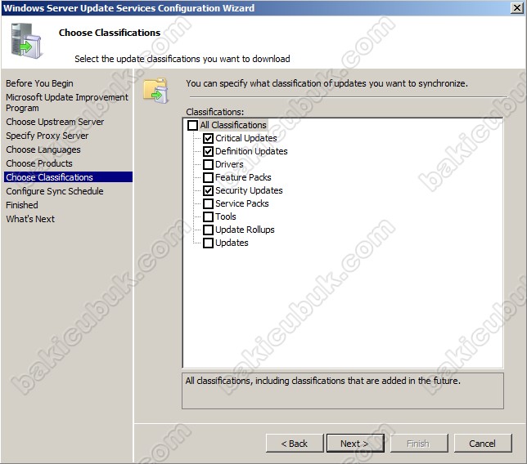
Task: Select Choose Products step
Action: (x=39, y=163)
